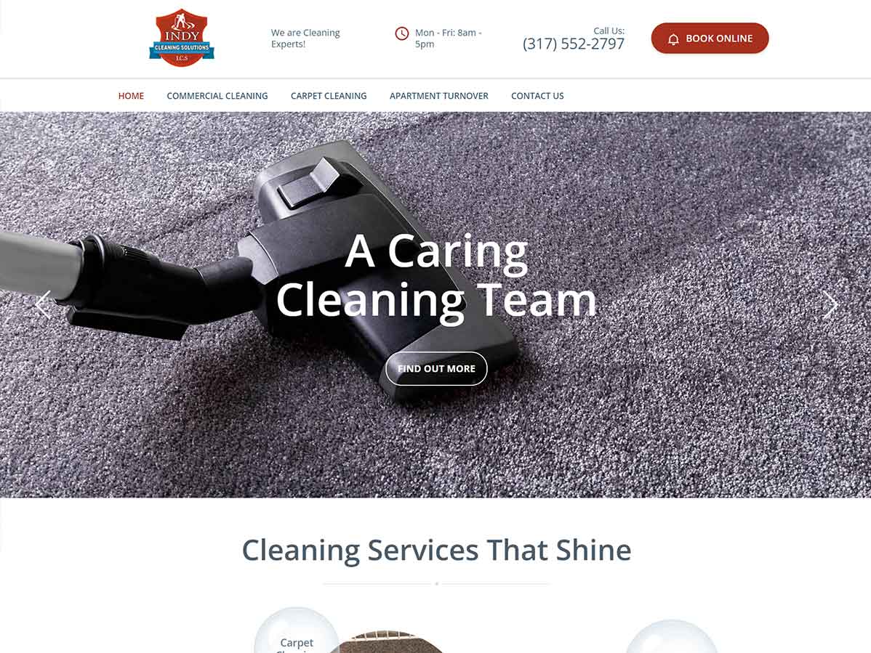Select Carpet Cleaning in navigation bar
This screenshot has width=871, height=653.
point(329,96)
